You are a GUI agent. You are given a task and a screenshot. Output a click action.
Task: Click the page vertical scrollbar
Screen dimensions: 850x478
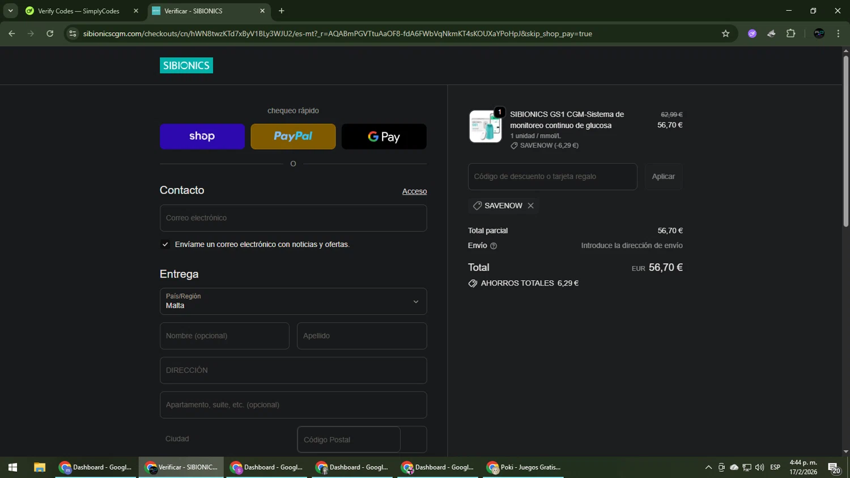[845, 142]
